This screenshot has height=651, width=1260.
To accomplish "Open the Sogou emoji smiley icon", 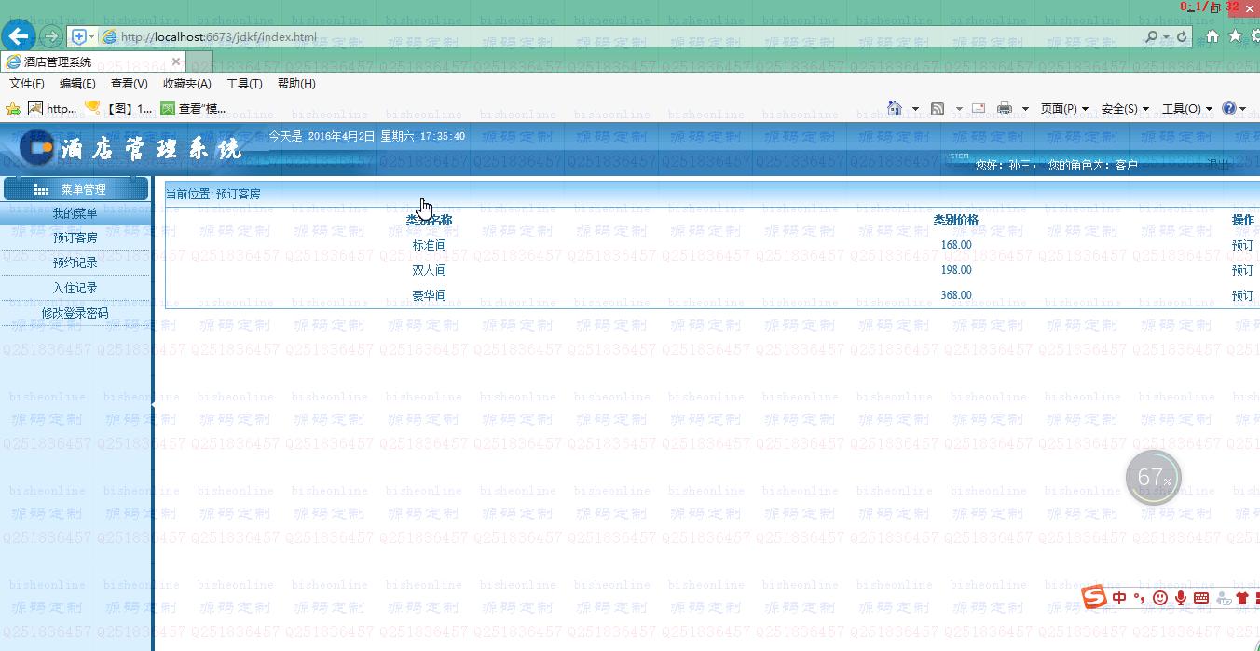I will [1160, 598].
